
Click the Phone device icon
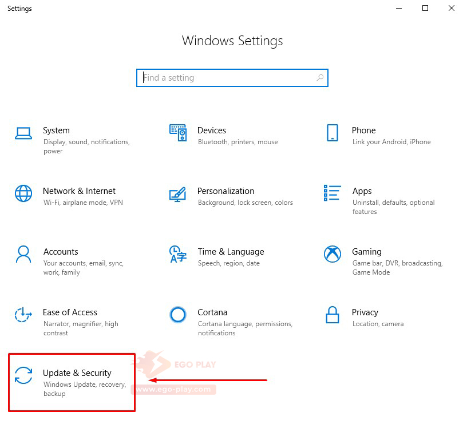point(332,133)
